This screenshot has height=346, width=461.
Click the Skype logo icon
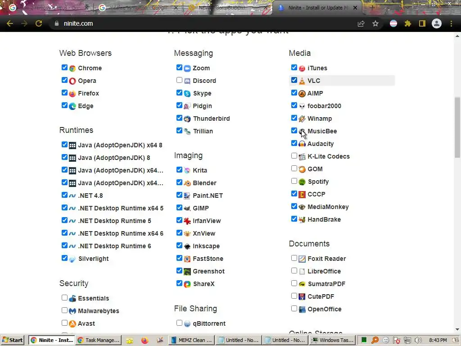point(187,94)
